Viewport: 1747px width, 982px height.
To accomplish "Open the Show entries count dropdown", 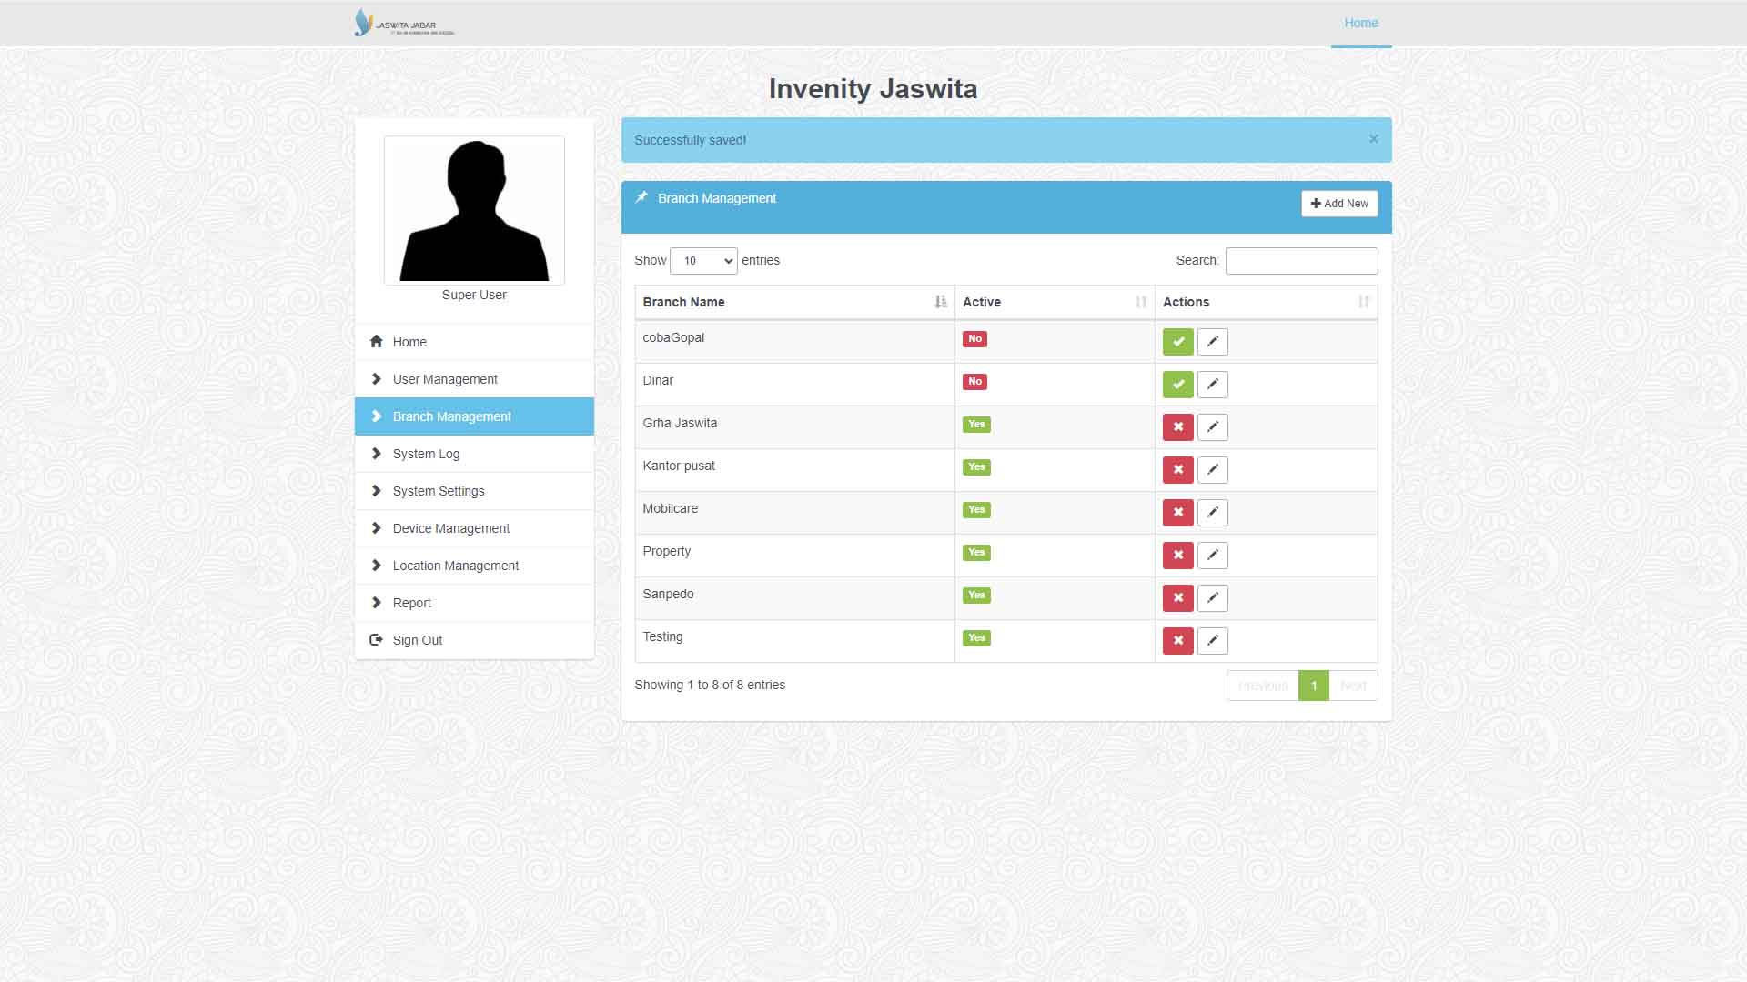I will pos(703,261).
